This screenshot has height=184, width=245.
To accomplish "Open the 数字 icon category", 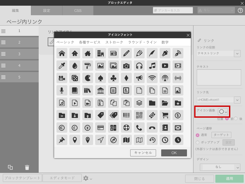I will [x=165, y=42].
